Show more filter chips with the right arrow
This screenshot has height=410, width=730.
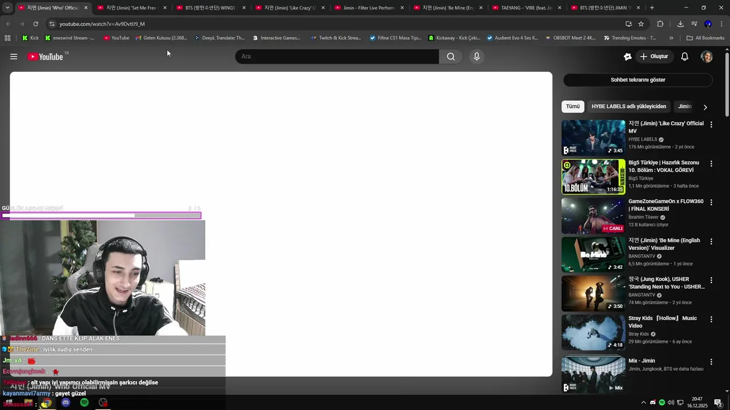click(x=705, y=107)
